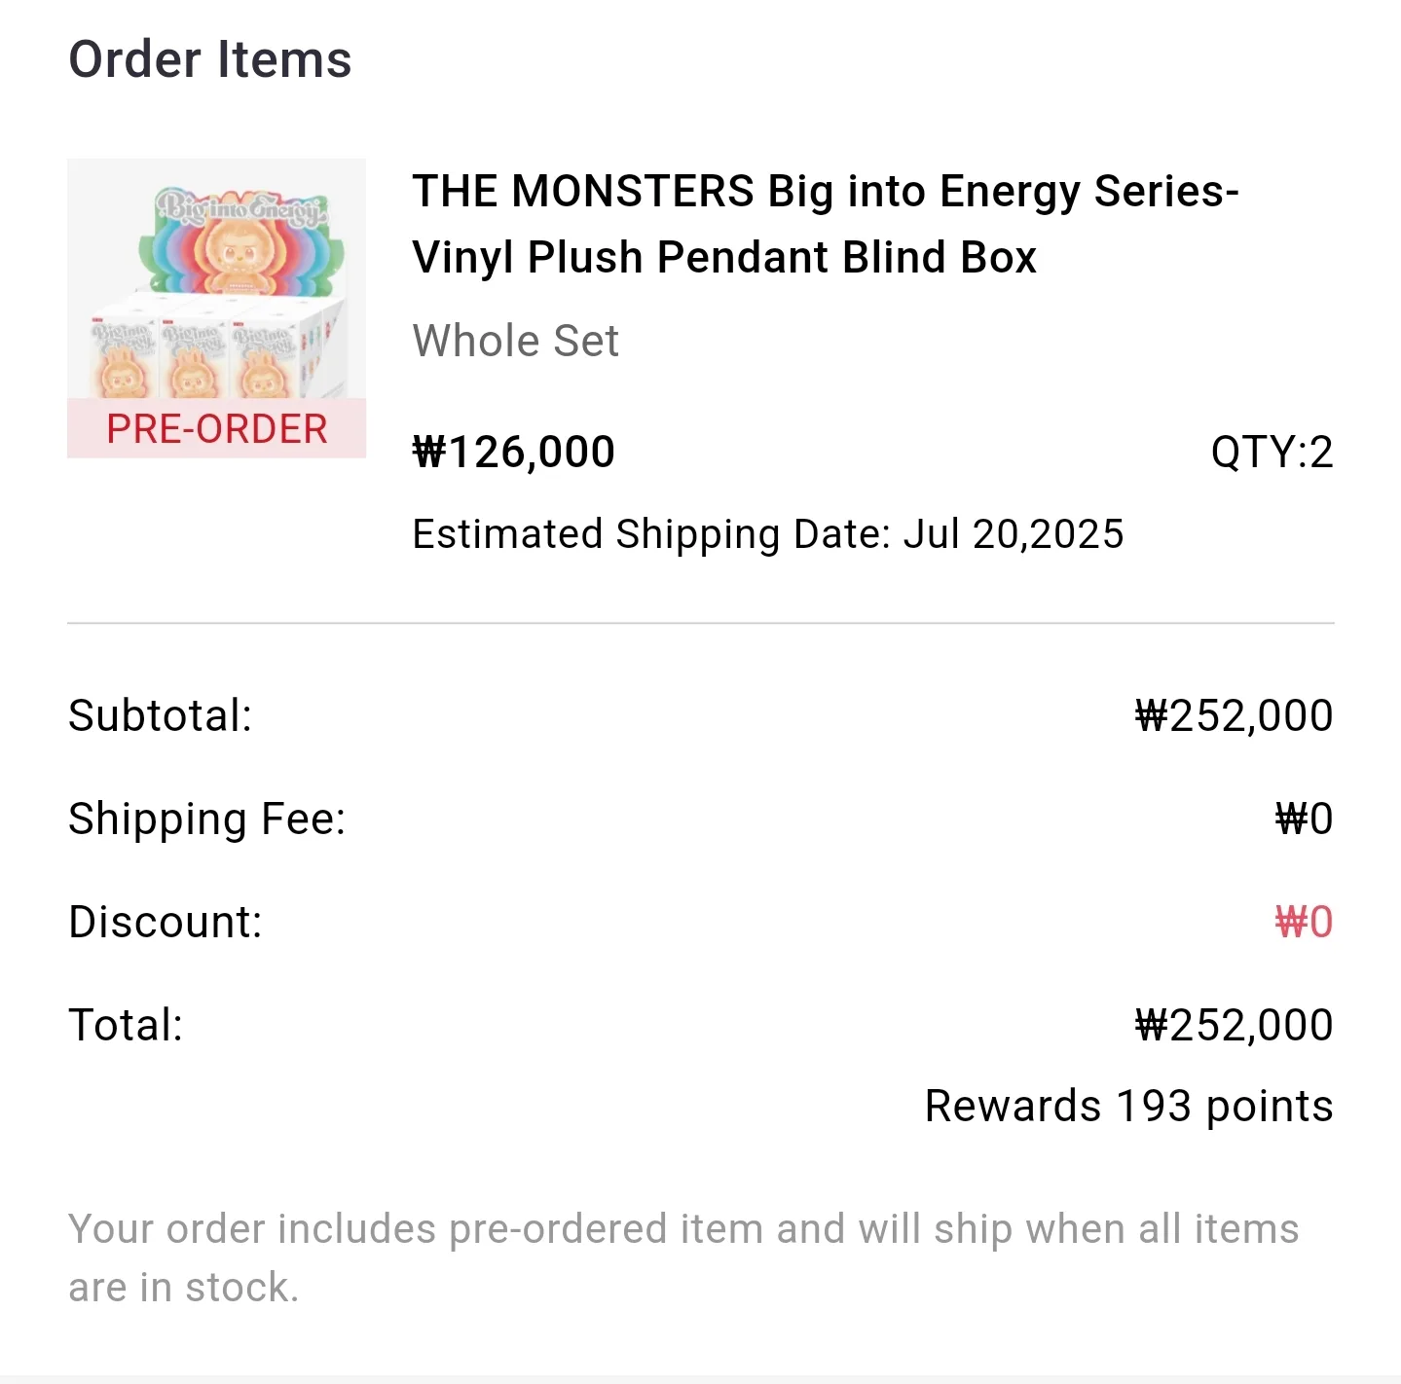Screen dimensions: 1401x1384
Task: Open the Big into Energy product thumbnail
Action: (216, 308)
